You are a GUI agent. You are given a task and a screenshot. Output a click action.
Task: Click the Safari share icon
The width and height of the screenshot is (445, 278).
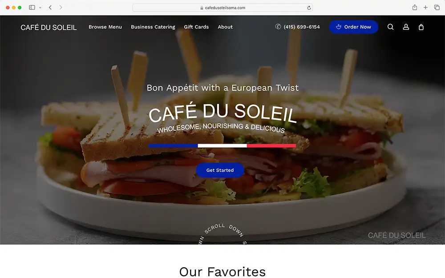pyautogui.click(x=415, y=8)
